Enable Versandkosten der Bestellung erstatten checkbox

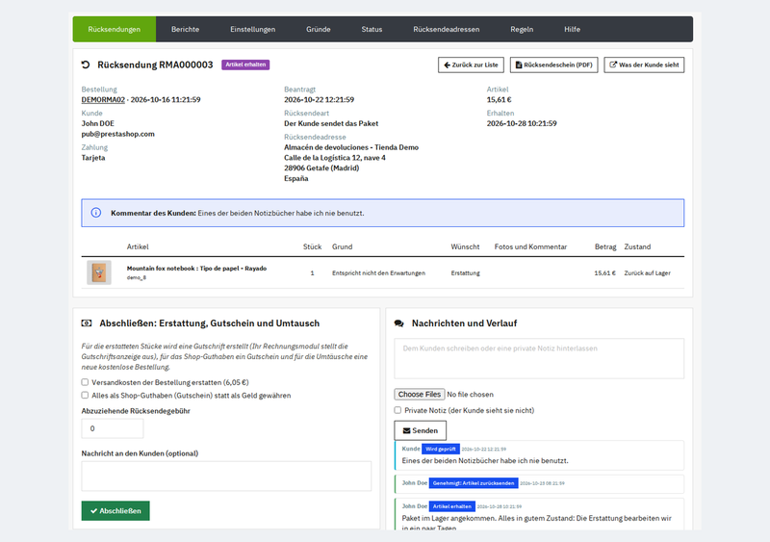pyautogui.click(x=85, y=382)
